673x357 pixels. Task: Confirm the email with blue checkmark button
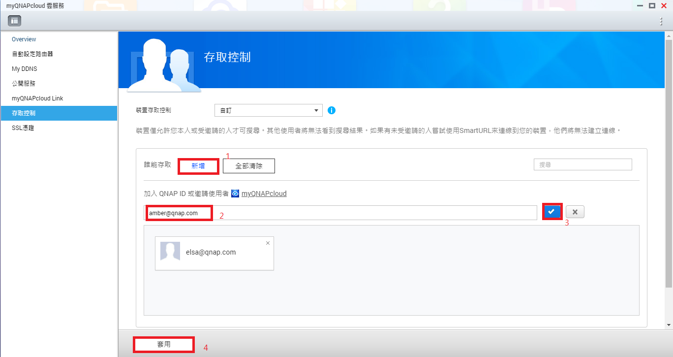coord(552,212)
